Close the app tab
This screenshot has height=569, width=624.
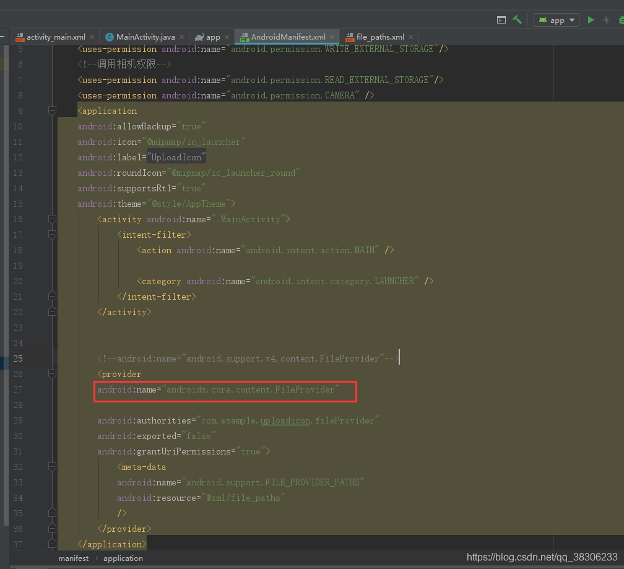227,37
